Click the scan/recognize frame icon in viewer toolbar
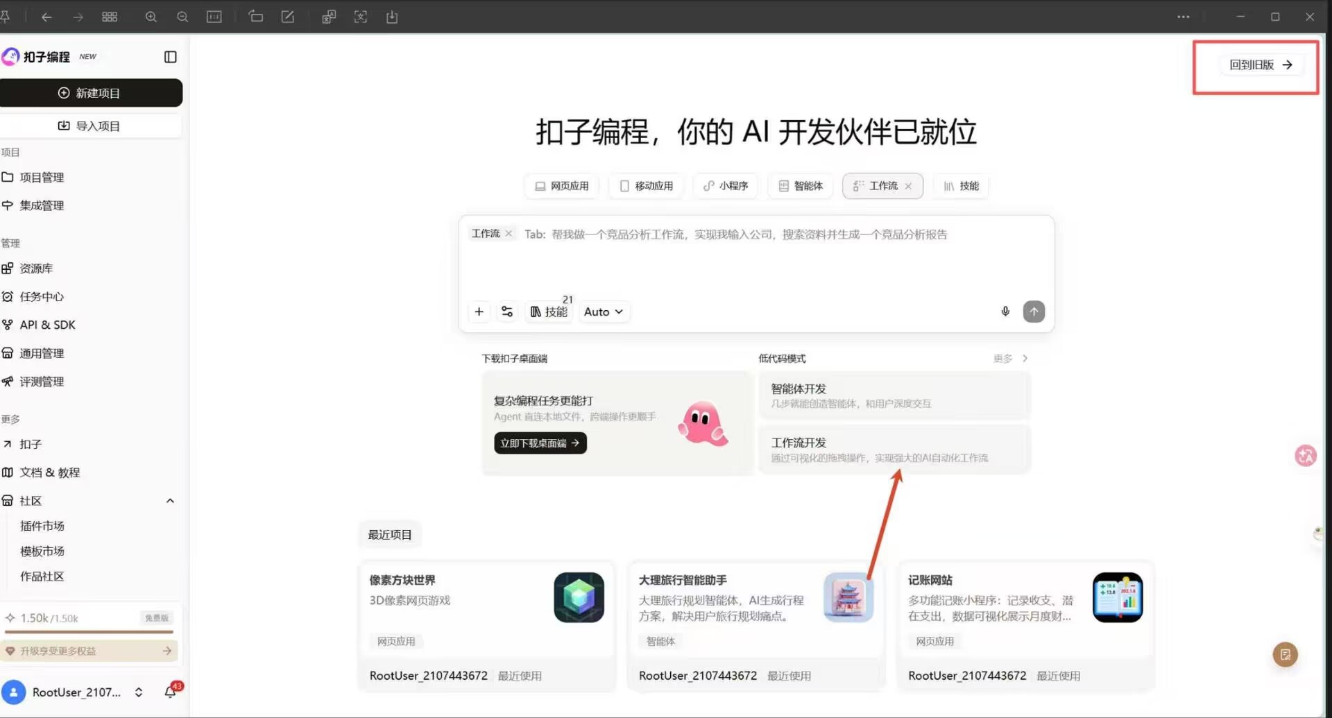This screenshot has height=718, width=1332. tap(361, 17)
